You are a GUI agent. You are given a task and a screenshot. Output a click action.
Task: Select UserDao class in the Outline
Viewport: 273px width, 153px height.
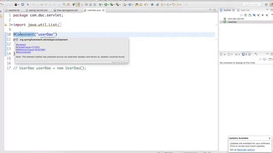coord(232,22)
